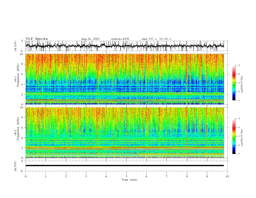Click the date 'Aug.24, 2023'

click(x=90, y=39)
